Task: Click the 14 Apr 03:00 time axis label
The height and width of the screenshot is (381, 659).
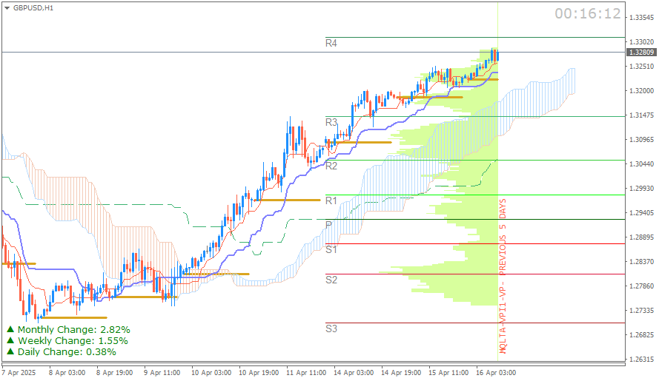Action: (x=354, y=373)
